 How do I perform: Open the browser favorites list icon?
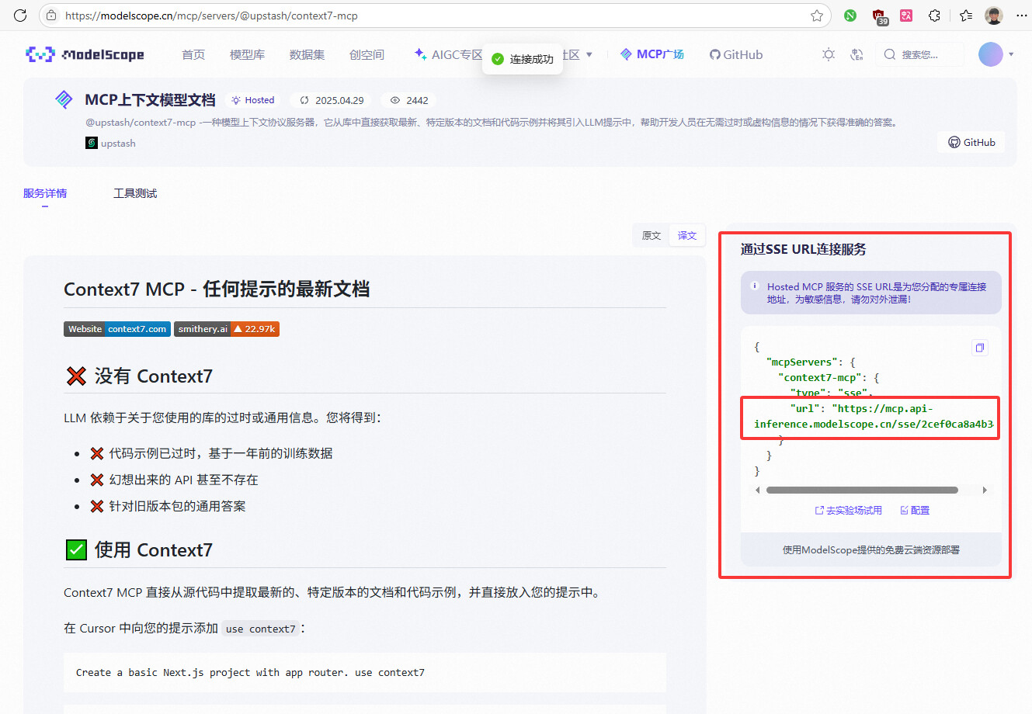(965, 16)
